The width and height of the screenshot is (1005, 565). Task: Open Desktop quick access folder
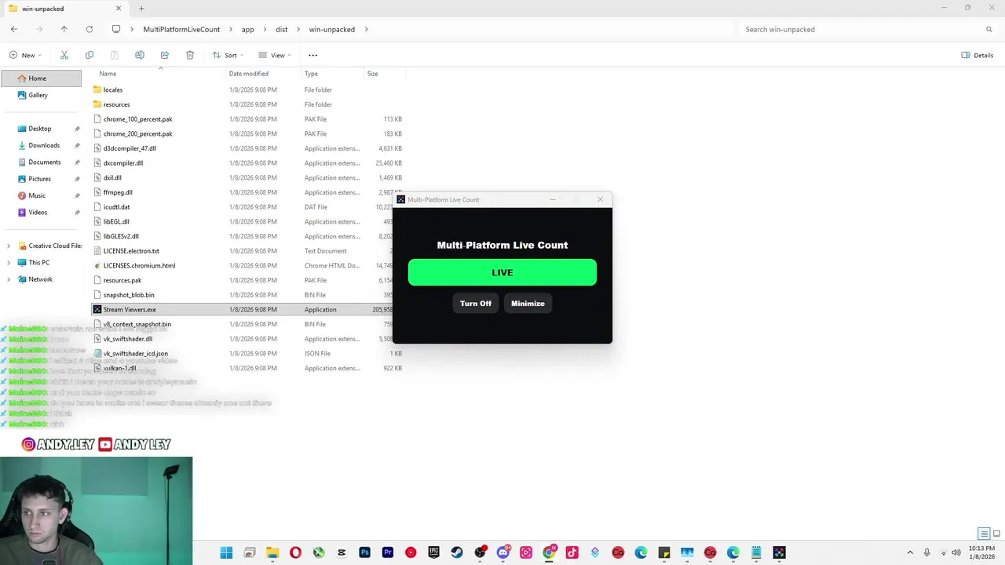(41, 129)
